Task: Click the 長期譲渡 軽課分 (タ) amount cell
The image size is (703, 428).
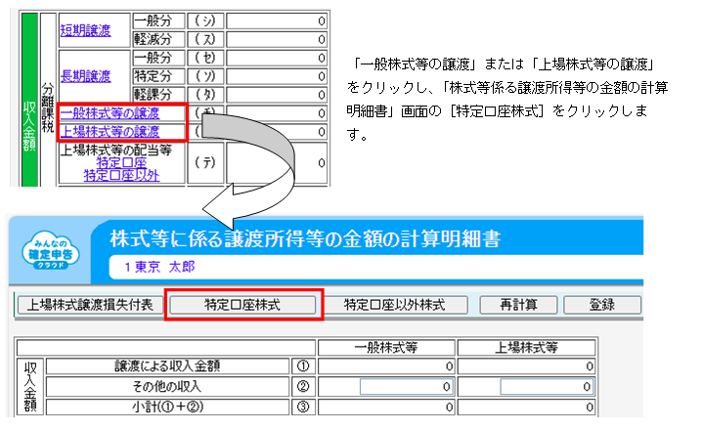Action: (x=277, y=95)
